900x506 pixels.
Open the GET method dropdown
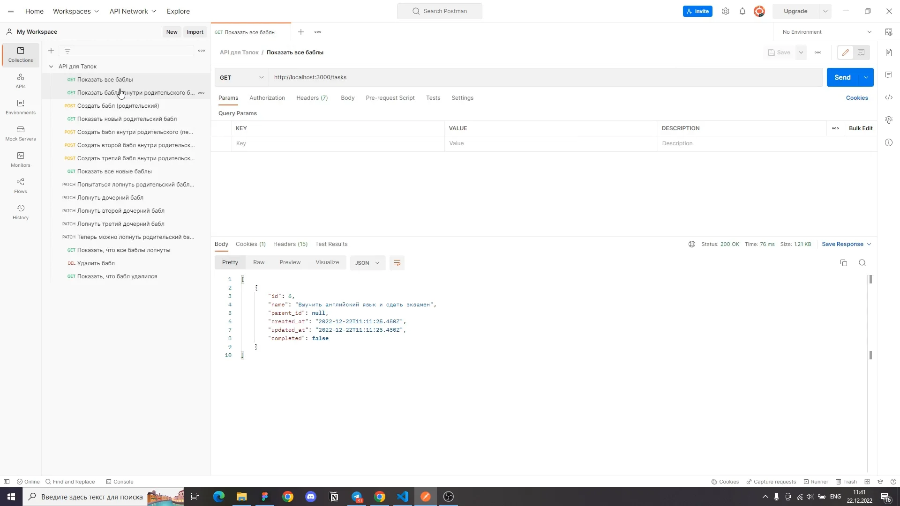(x=242, y=77)
